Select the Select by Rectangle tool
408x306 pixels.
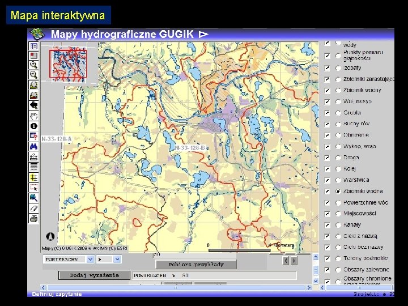(34, 188)
